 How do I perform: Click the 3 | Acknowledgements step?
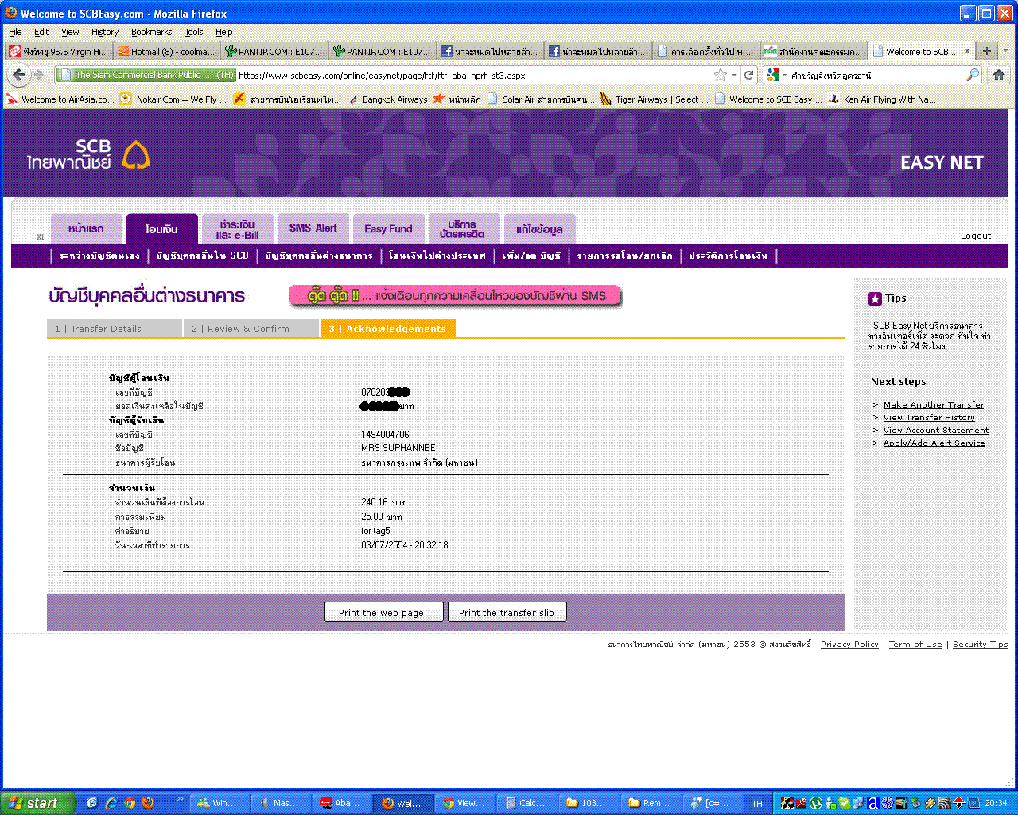(387, 329)
